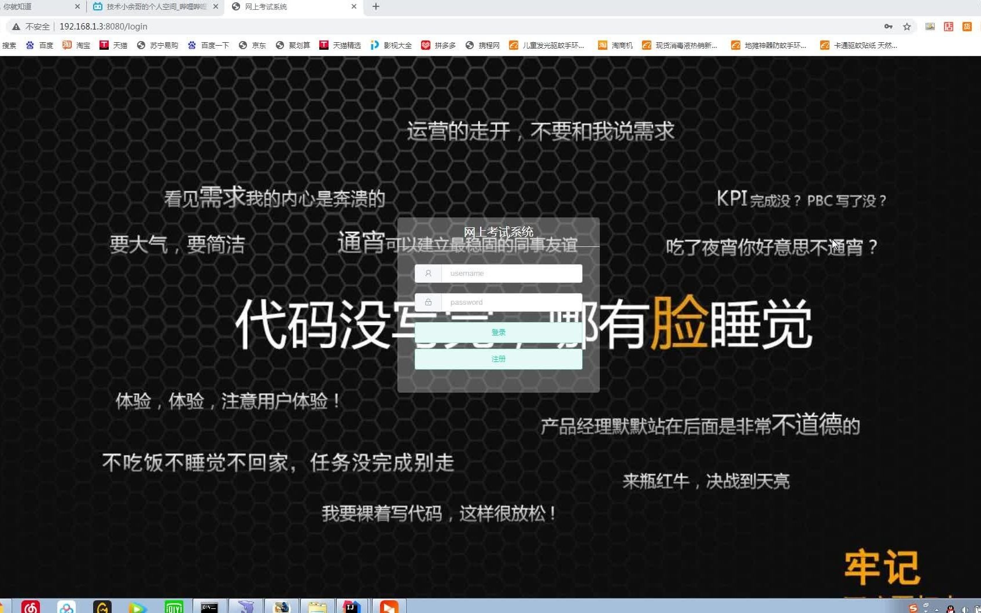Open the 百度一下 bookmark
This screenshot has height=613, width=981.
208,45
